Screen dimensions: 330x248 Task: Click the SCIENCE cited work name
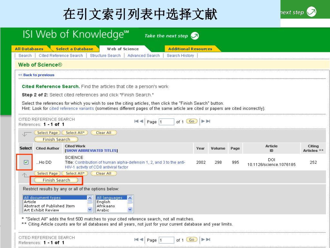74,158
